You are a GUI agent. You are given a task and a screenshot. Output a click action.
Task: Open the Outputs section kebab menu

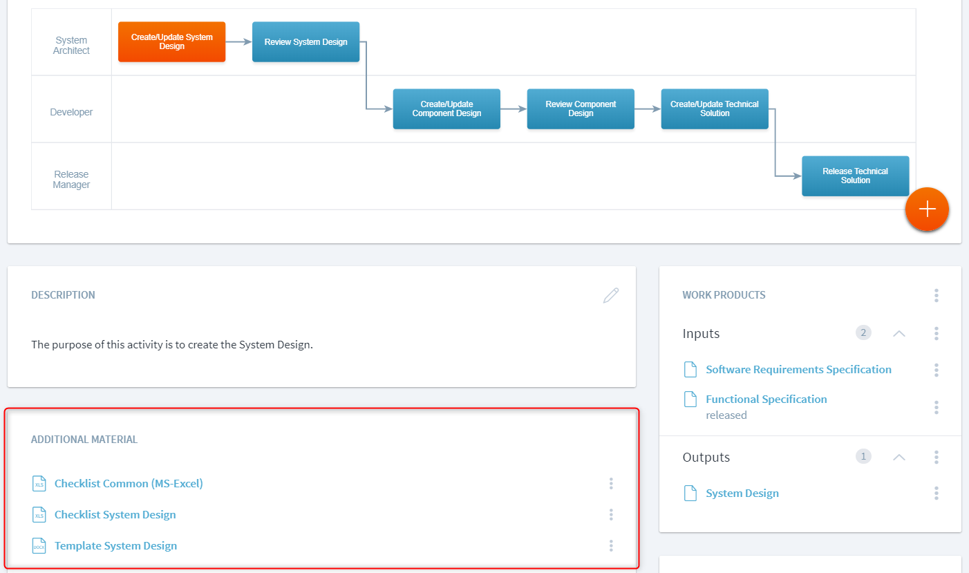(x=936, y=458)
